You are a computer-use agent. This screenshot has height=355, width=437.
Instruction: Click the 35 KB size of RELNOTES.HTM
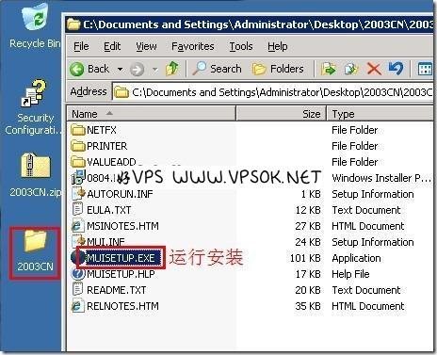(x=308, y=306)
